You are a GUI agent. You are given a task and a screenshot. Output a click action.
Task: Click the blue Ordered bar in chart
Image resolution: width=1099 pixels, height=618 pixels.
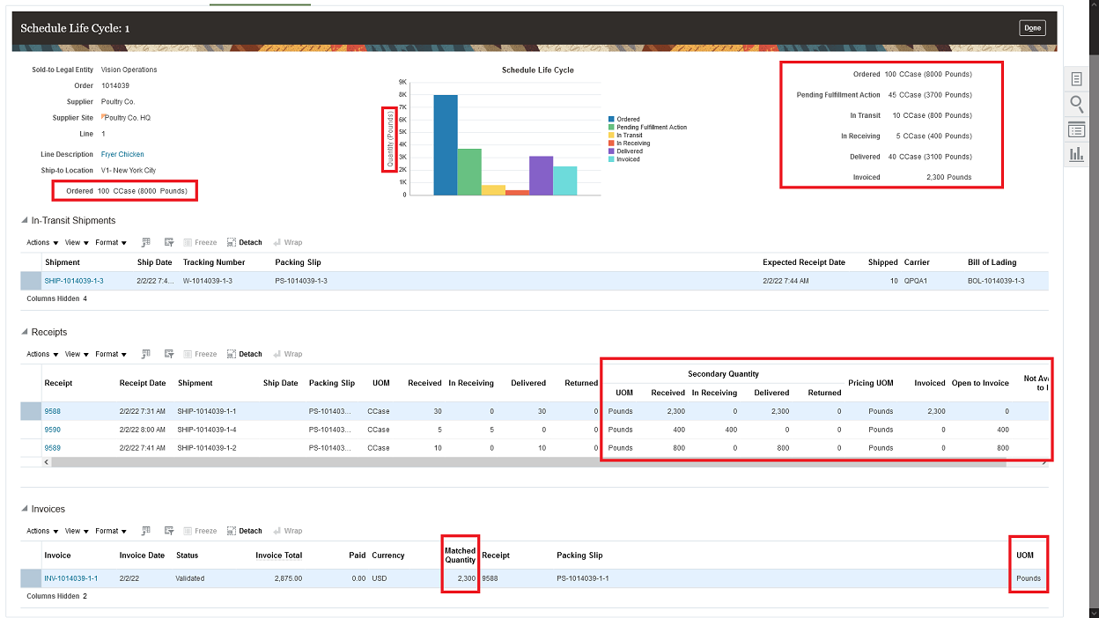[x=446, y=144]
